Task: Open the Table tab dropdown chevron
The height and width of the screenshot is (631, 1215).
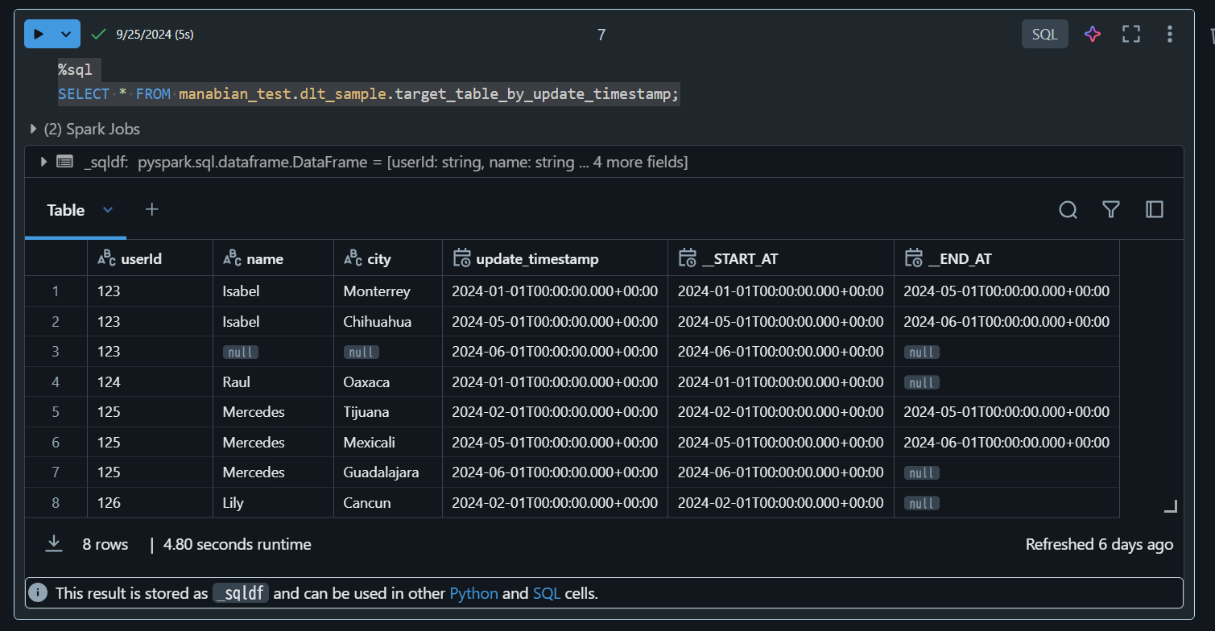Action: [108, 210]
